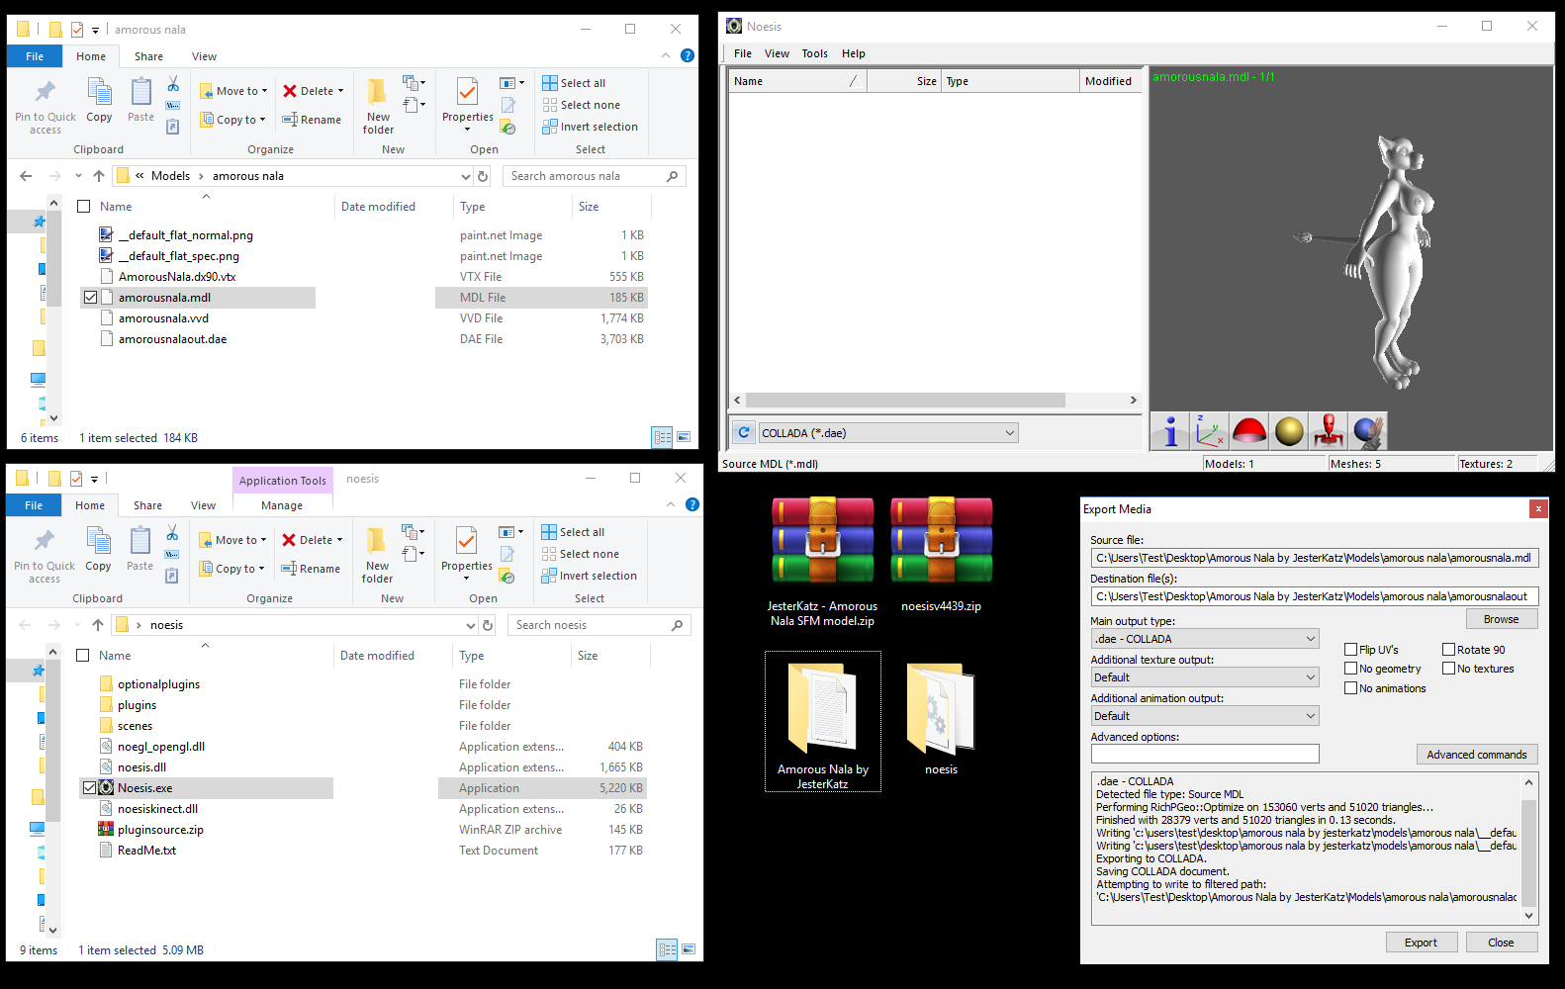1565x989 pixels.
Task: Click Select all in noesis explorer window
Action: [573, 532]
